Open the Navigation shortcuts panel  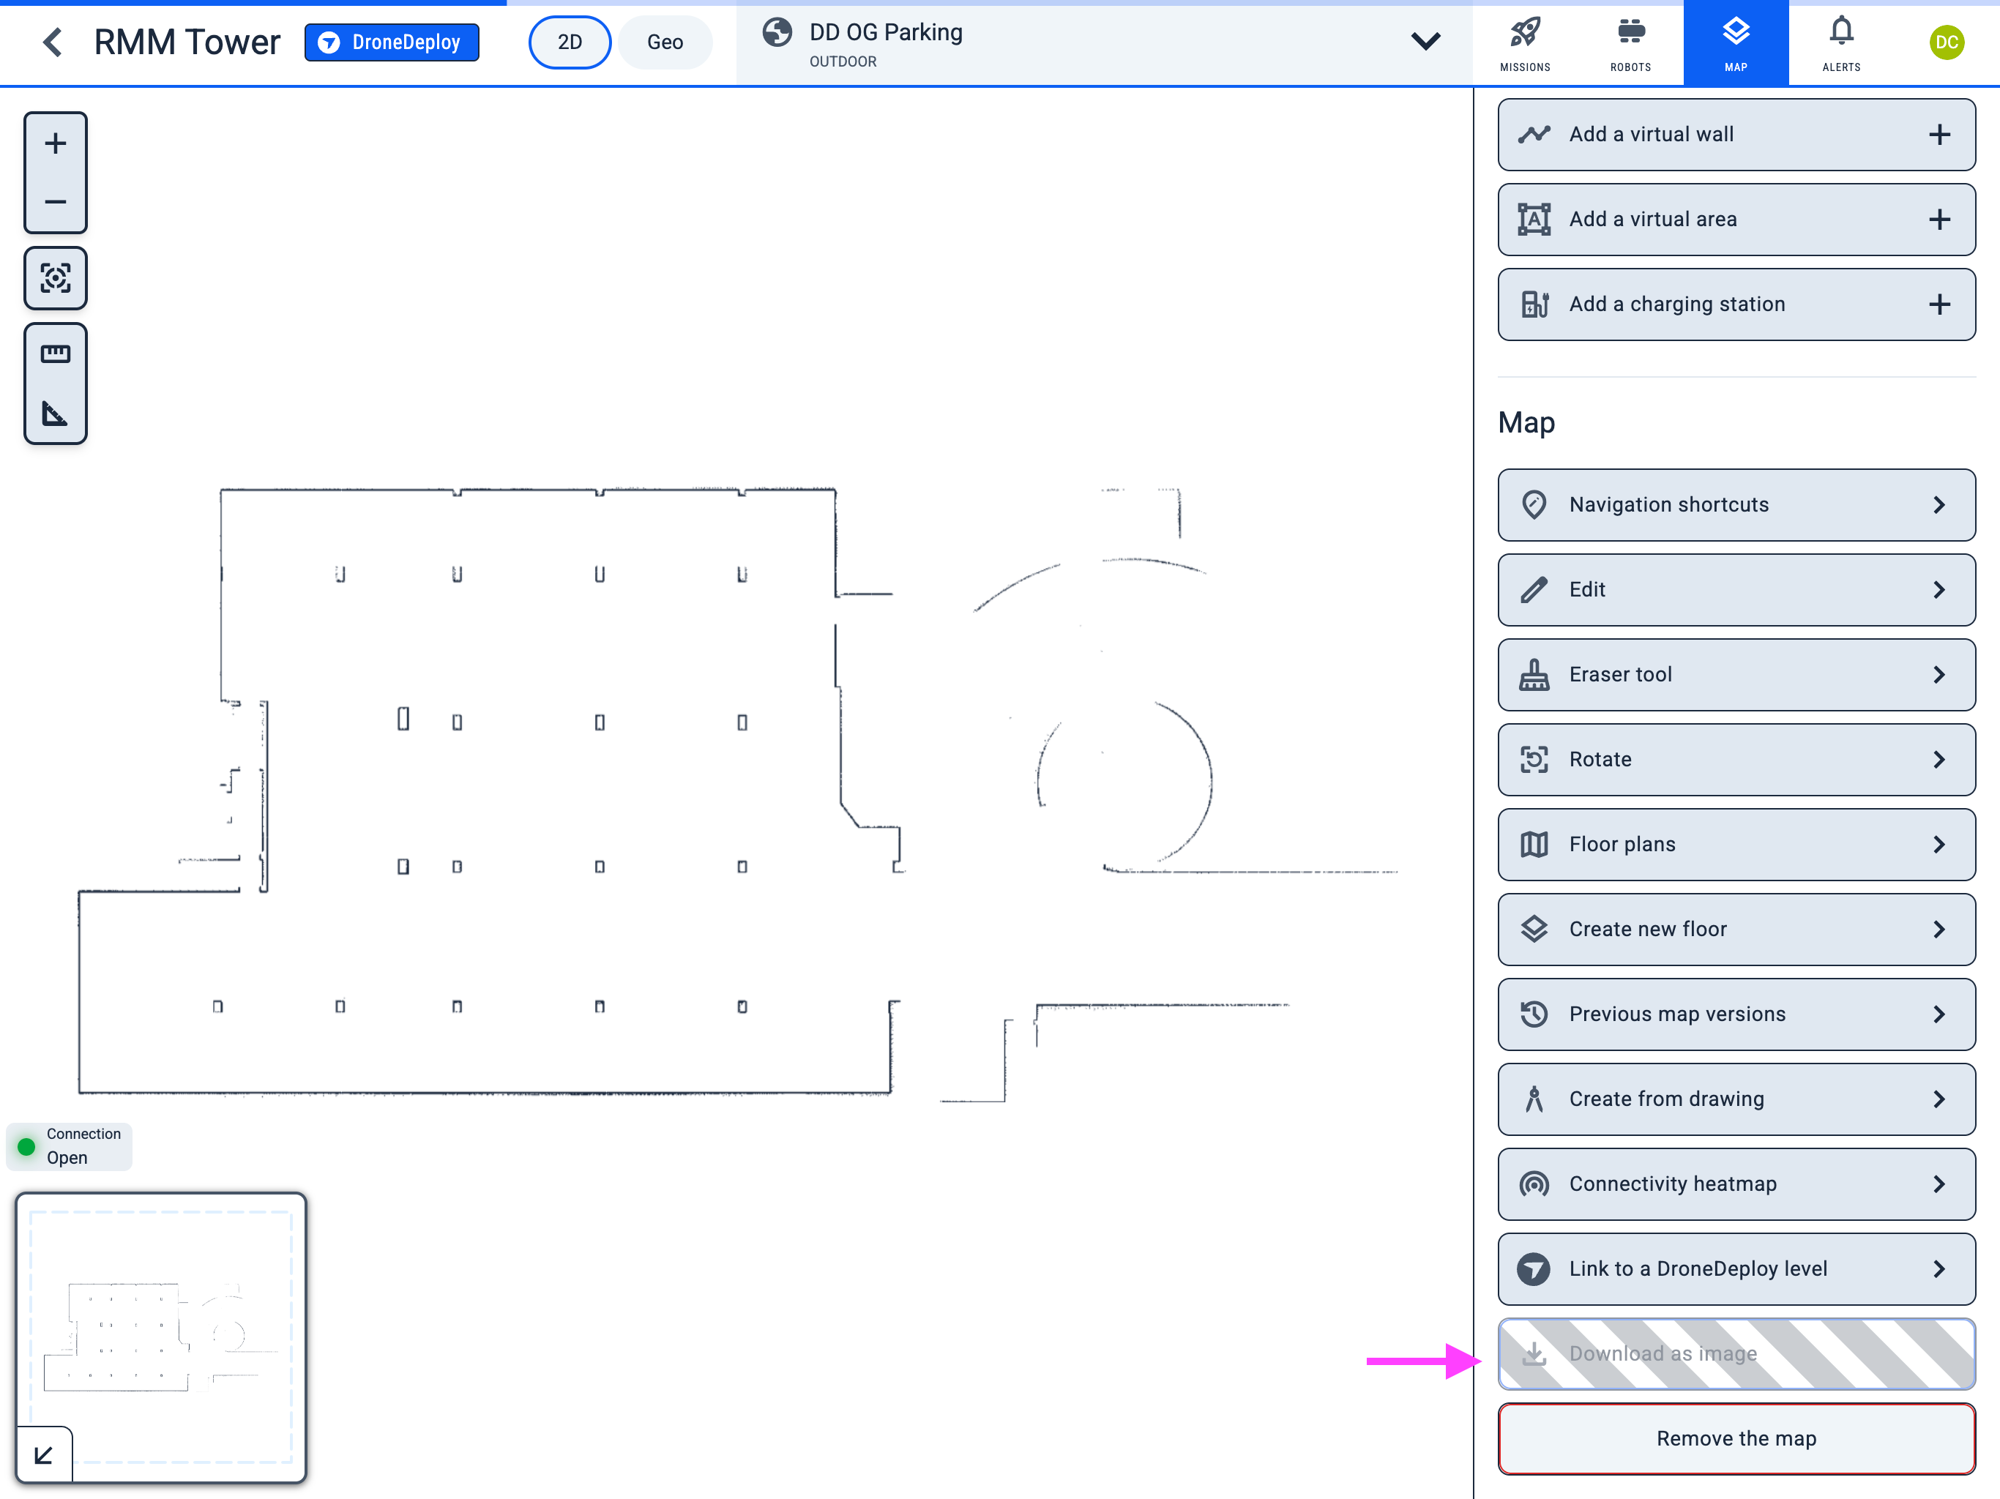pos(1735,504)
